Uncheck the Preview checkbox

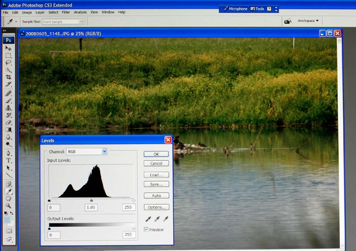click(x=146, y=229)
